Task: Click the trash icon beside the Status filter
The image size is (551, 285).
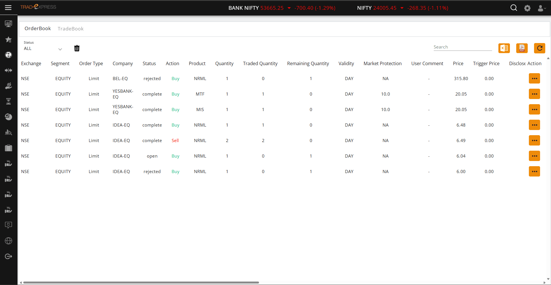Action: [x=77, y=48]
